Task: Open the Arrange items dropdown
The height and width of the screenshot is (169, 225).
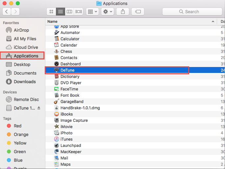Action: coord(92,12)
